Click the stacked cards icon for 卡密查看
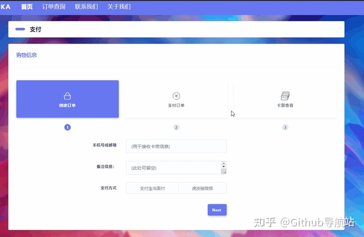364x237 pixels. (285, 96)
